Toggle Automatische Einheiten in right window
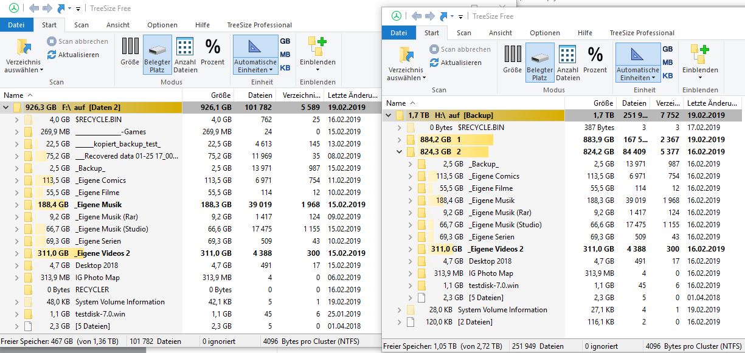The image size is (745, 353). (x=637, y=63)
